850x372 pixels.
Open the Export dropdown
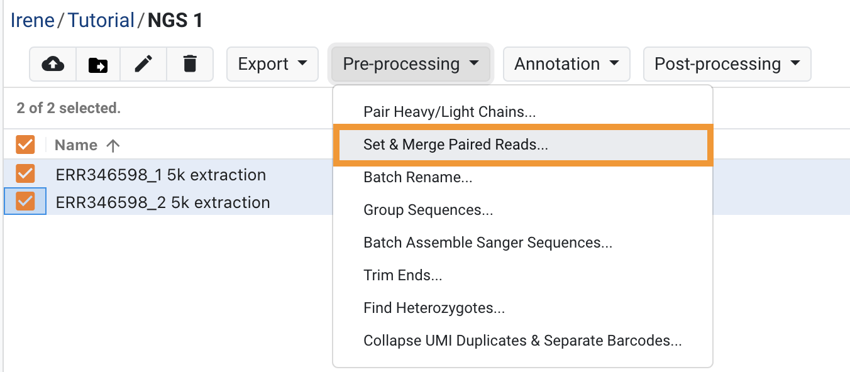click(x=272, y=63)
